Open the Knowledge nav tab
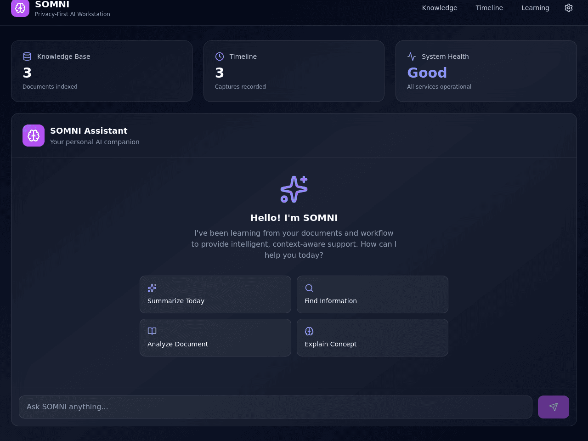Screen dimensions: 588x441 coord(440,8)
